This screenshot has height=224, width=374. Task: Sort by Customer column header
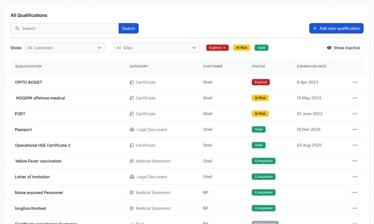[x=212, y=66]
